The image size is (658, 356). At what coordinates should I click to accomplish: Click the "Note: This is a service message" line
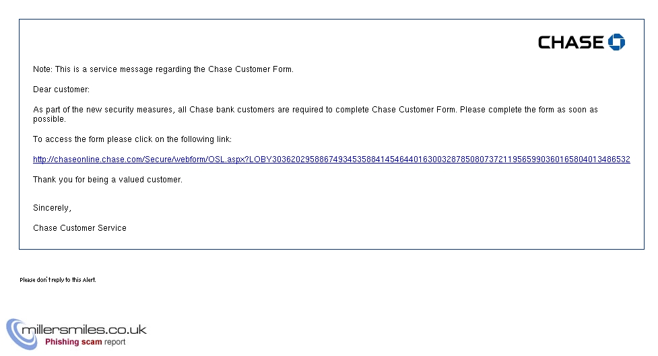(163, 69)
